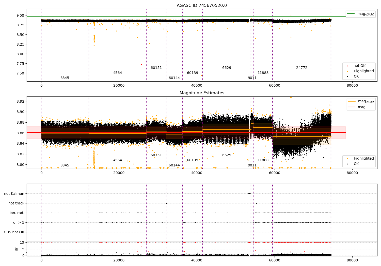Click 'Highlighted' entry in middle plot legend
This screenshot has height=266, width=381.
[x=360, y=159]
